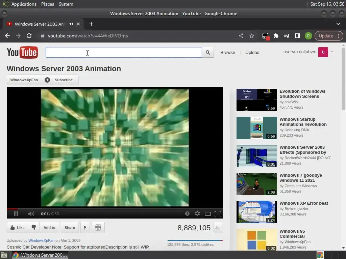The width and height of the screenshot is (346, 259).
Task: Reload the YouTube page
Action: (29, 36)
